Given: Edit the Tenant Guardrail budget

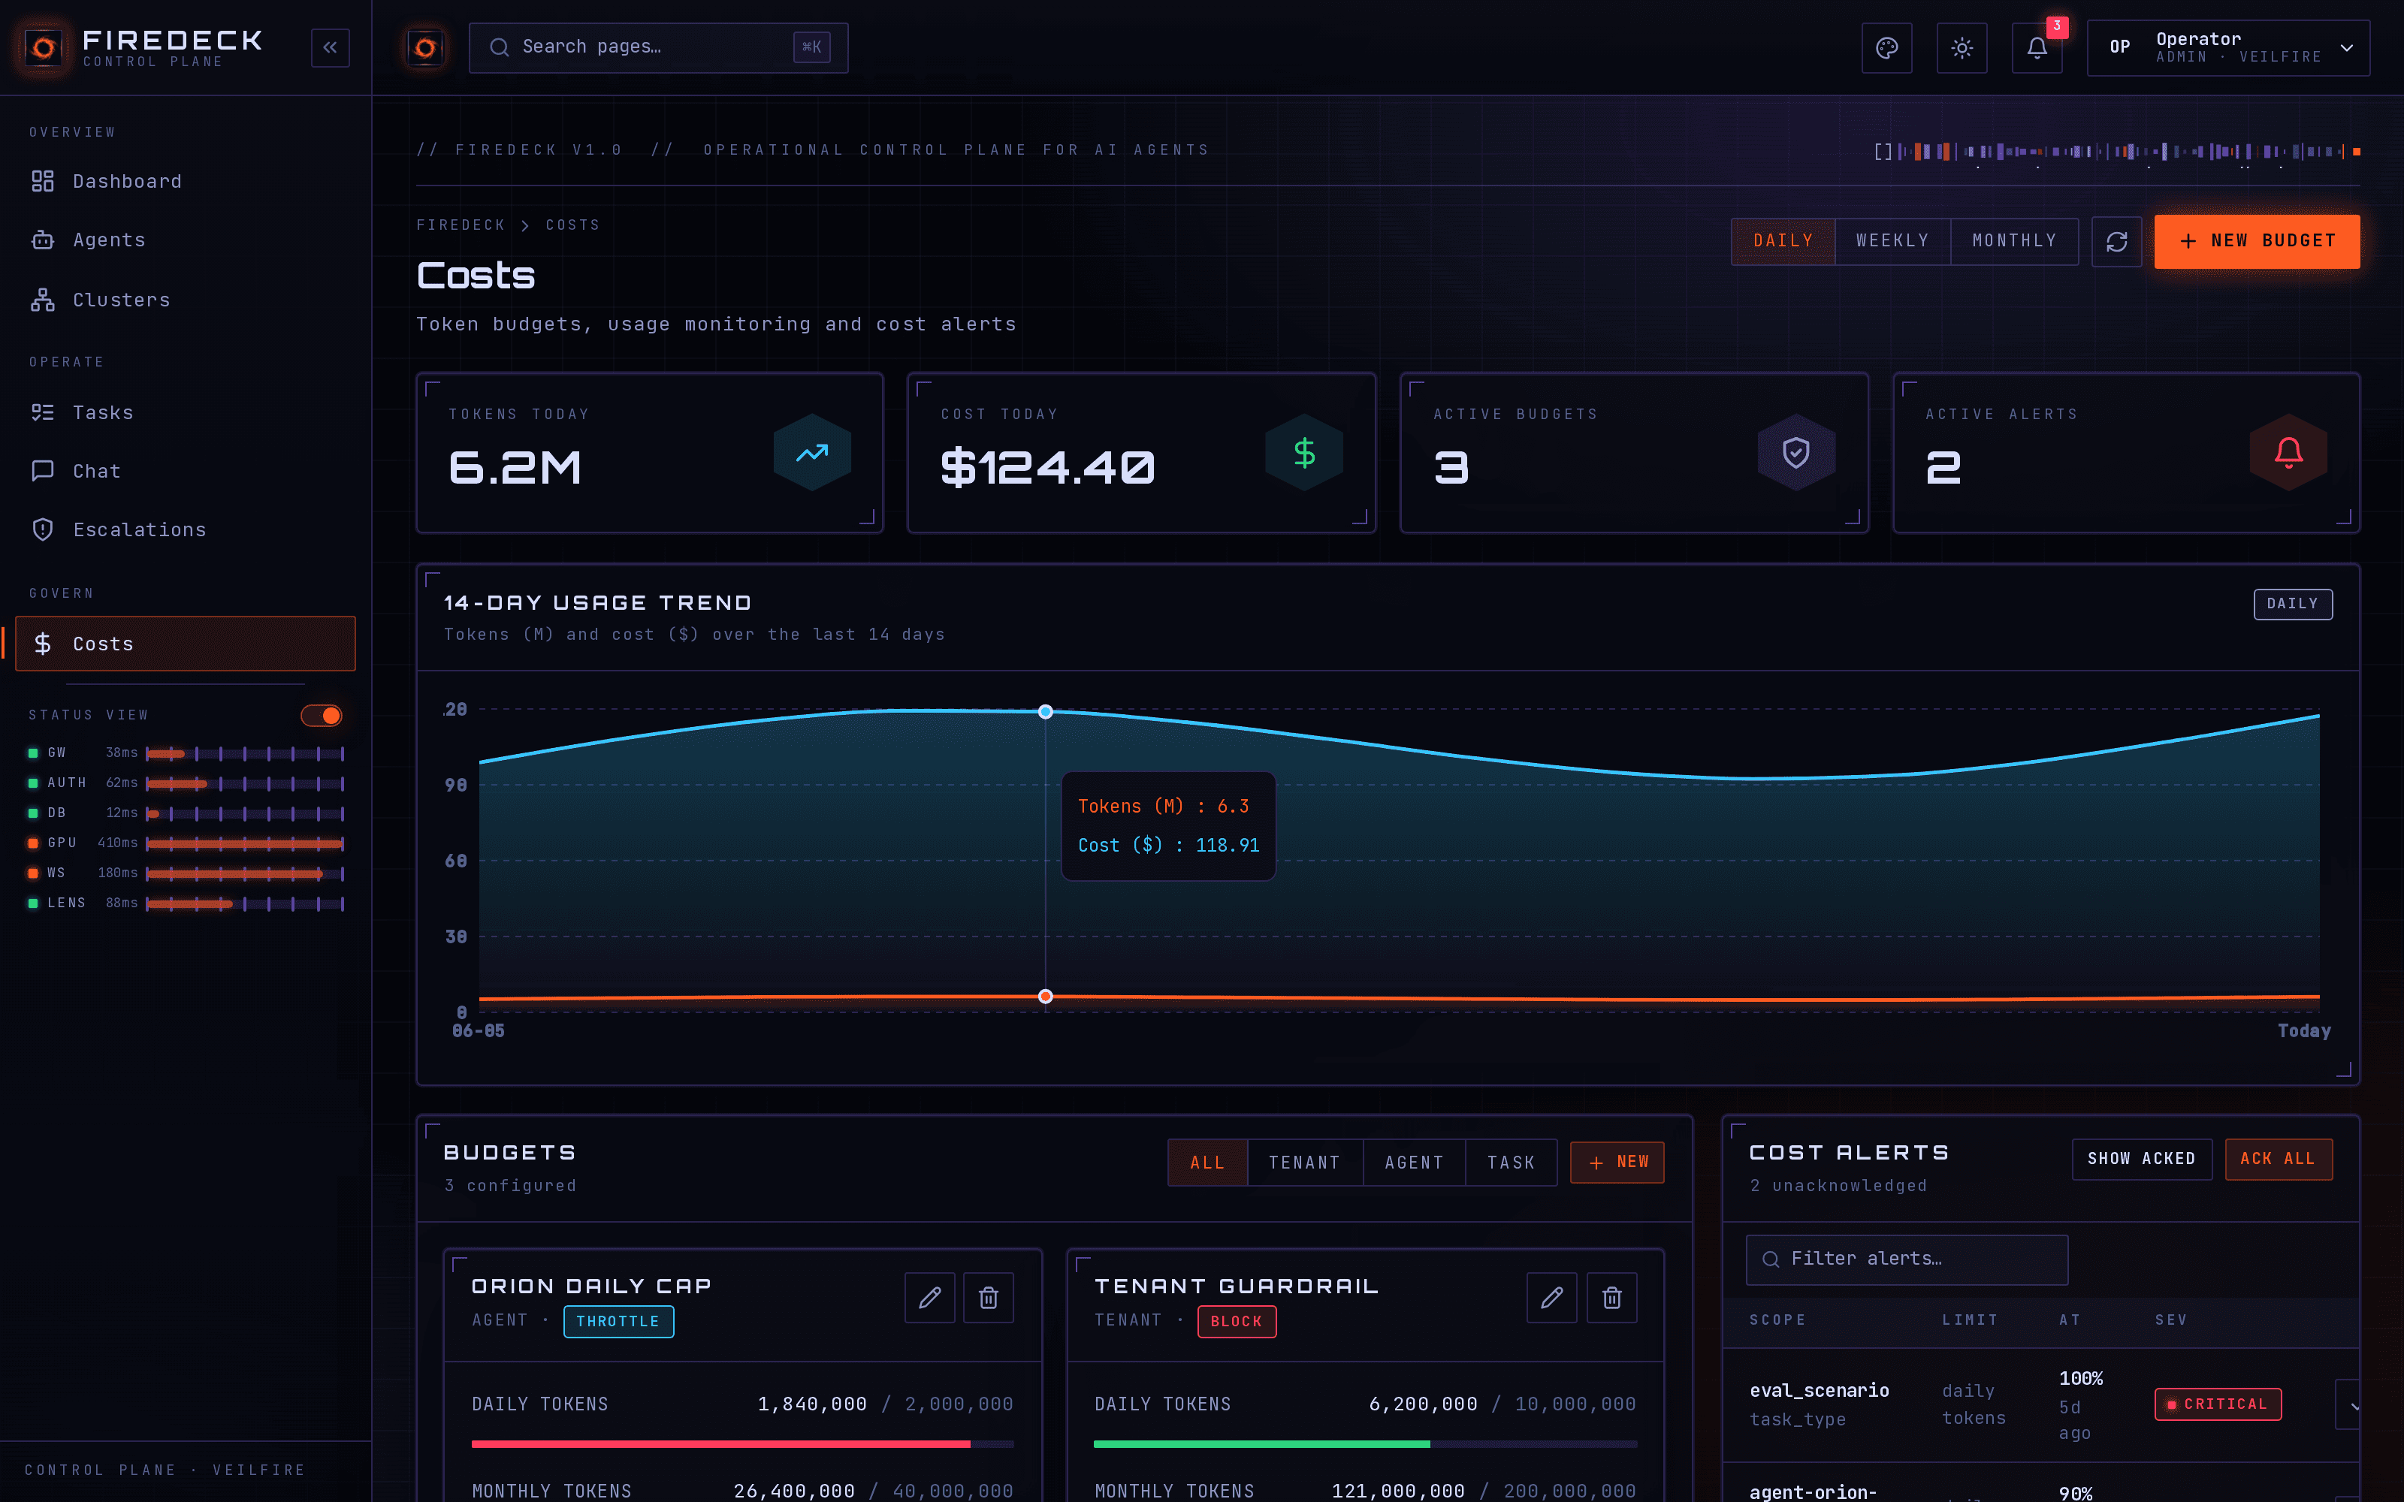Looking at the screenshot, I should click(x=1551, y=1298).
